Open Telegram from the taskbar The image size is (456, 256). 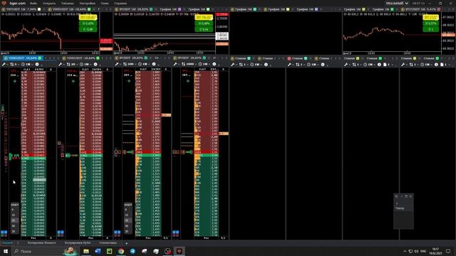click(x=133, y=251)
